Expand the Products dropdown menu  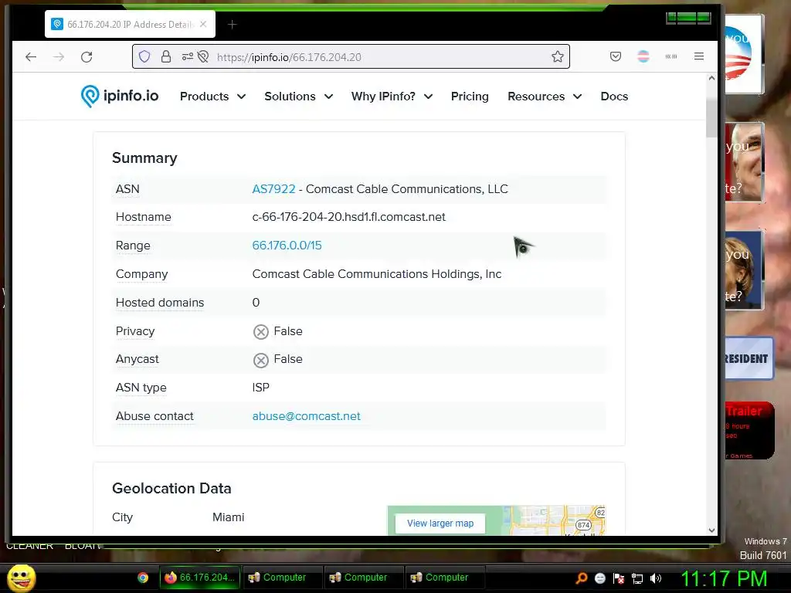click(x=213, y=97)
